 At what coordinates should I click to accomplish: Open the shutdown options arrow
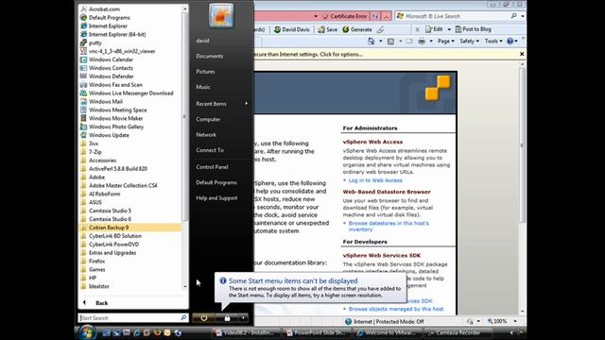[x=243, y=318]
